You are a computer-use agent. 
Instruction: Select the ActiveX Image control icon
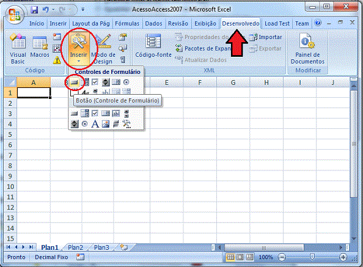[106, 124]
